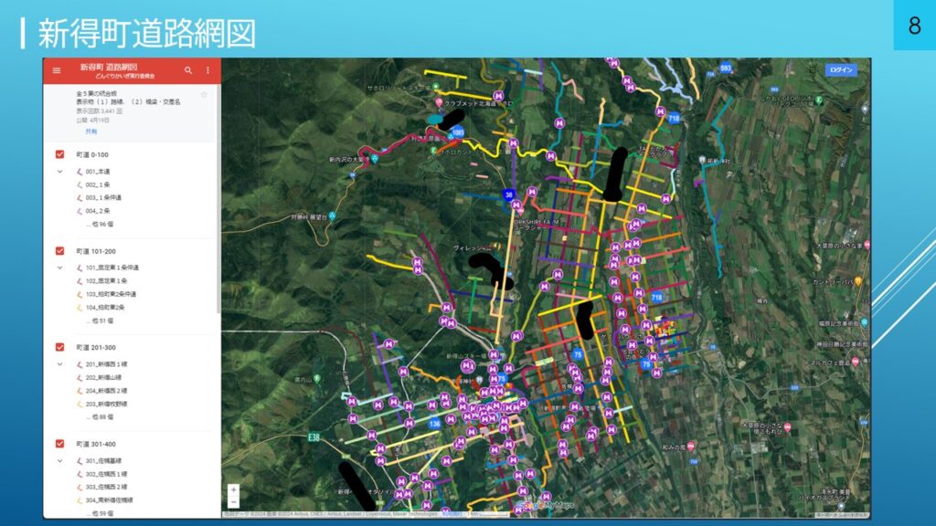Open the hamburger menu in the red header

(57, 70)
